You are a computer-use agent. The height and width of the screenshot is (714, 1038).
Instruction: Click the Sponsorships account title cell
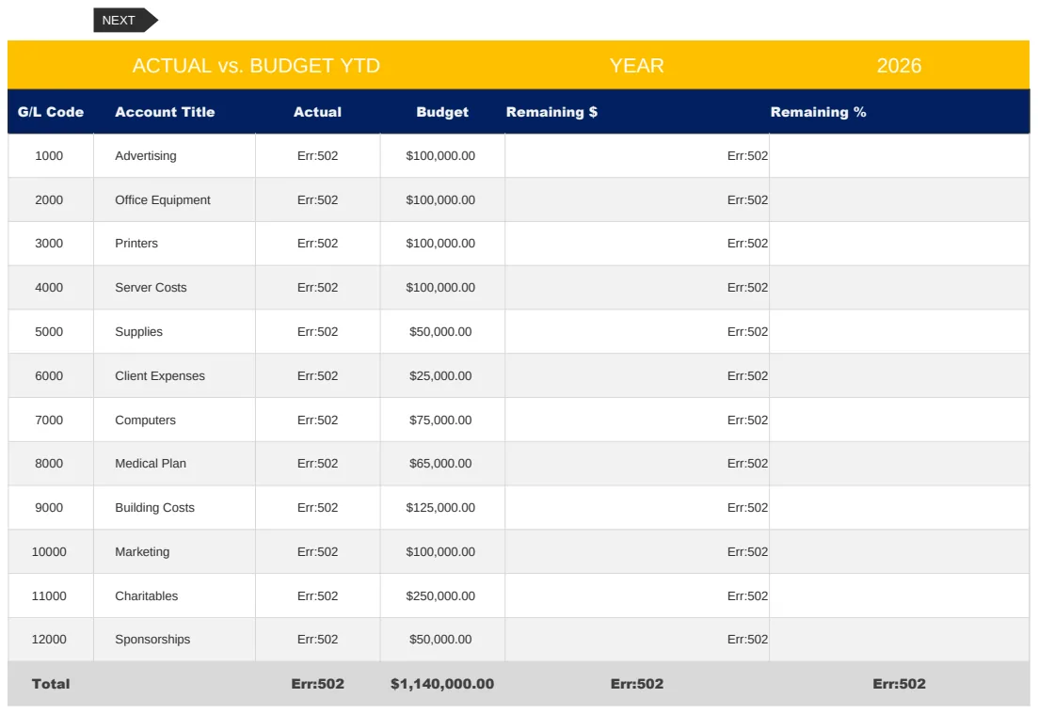(x=175, y=640)
